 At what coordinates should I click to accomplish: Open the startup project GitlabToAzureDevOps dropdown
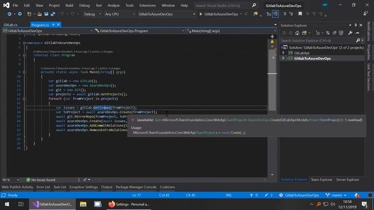(x=167, y=14)
